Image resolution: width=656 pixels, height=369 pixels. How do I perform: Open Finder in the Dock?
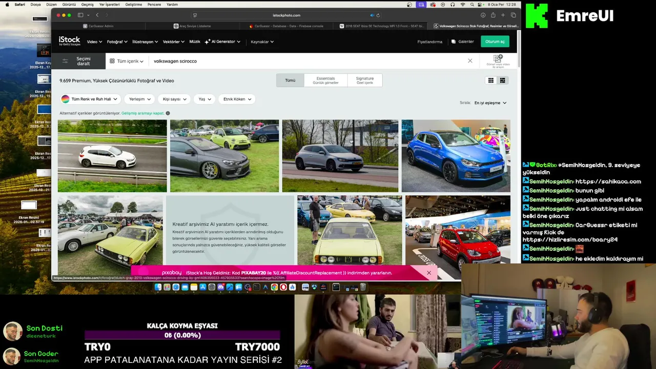point(158,287)
